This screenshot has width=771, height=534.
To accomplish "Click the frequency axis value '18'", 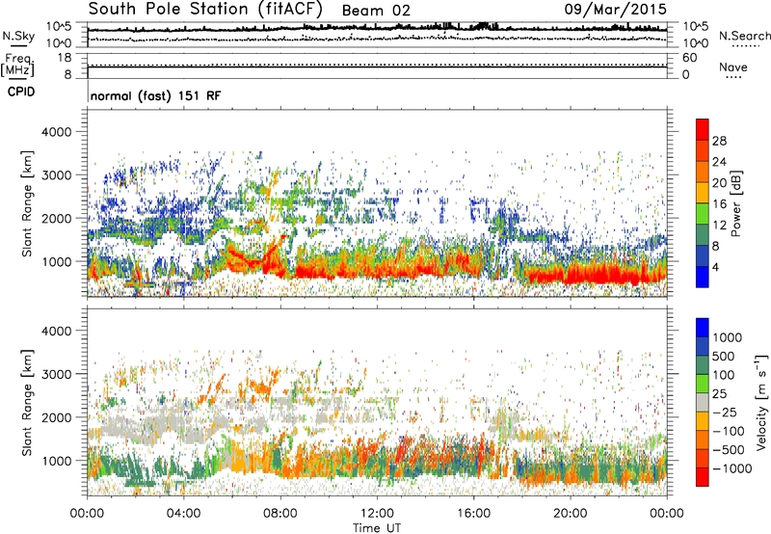I will pos(64,58).
